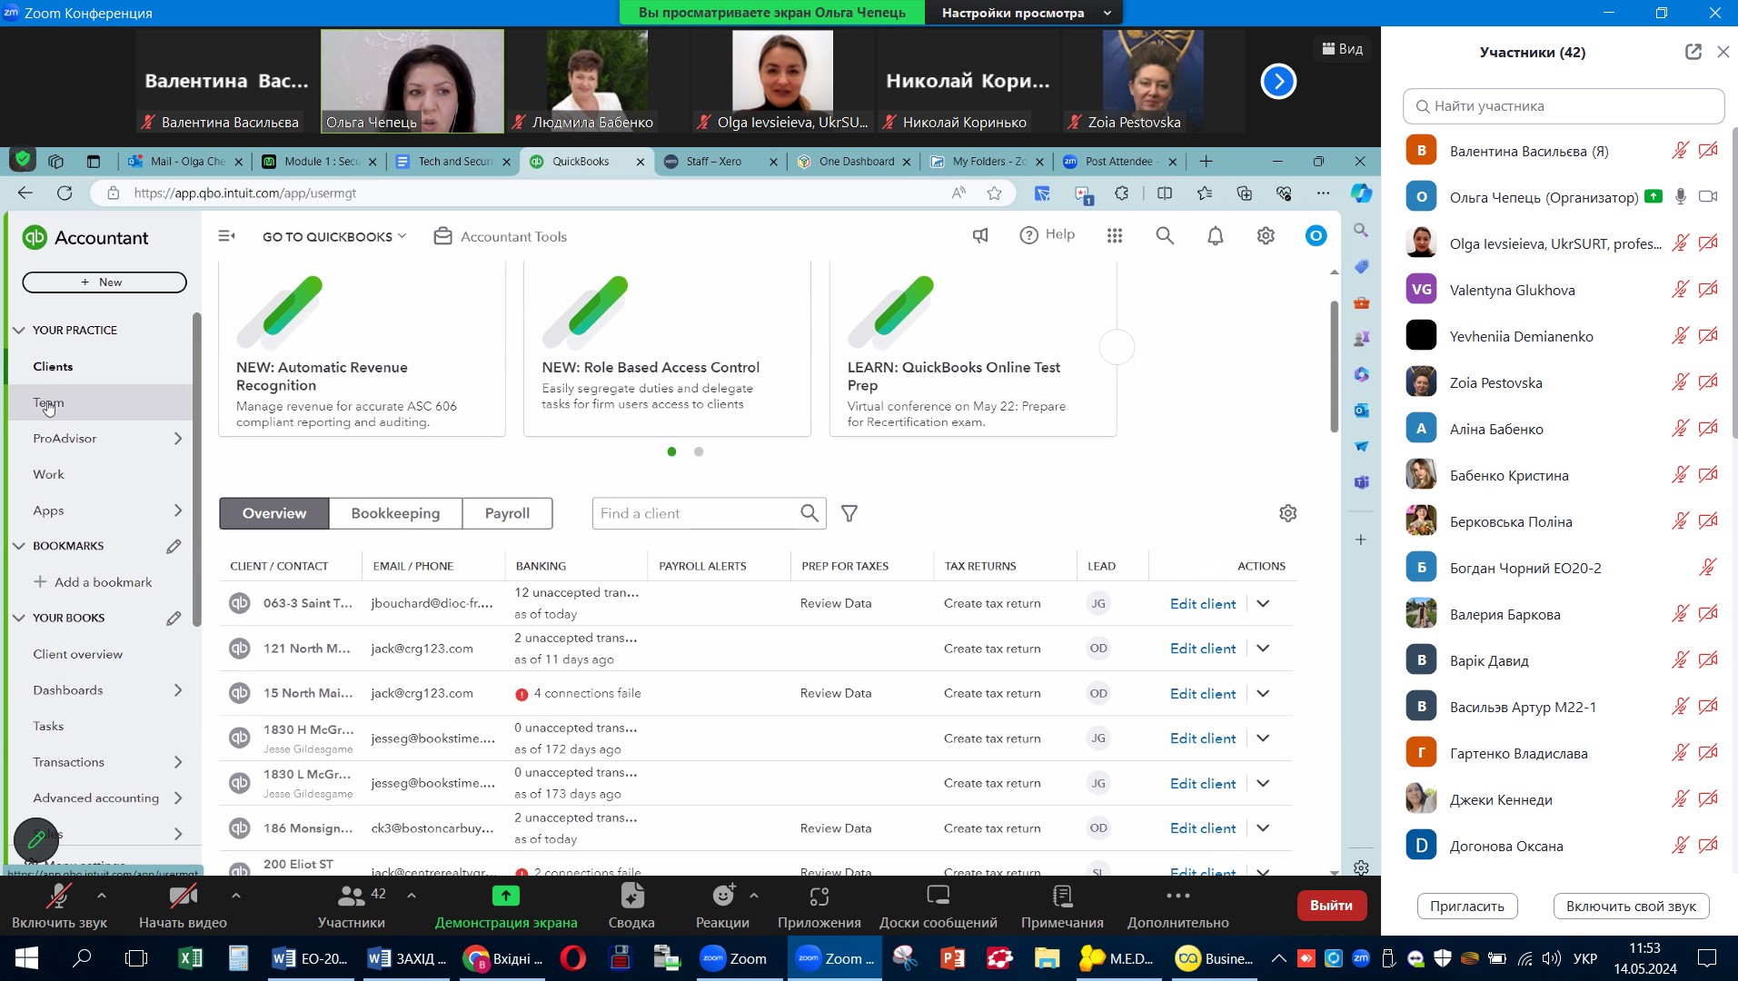Click Review Data for 186 Monsign... row
This screenshot has width=1738, height=981.
point(836,828)
